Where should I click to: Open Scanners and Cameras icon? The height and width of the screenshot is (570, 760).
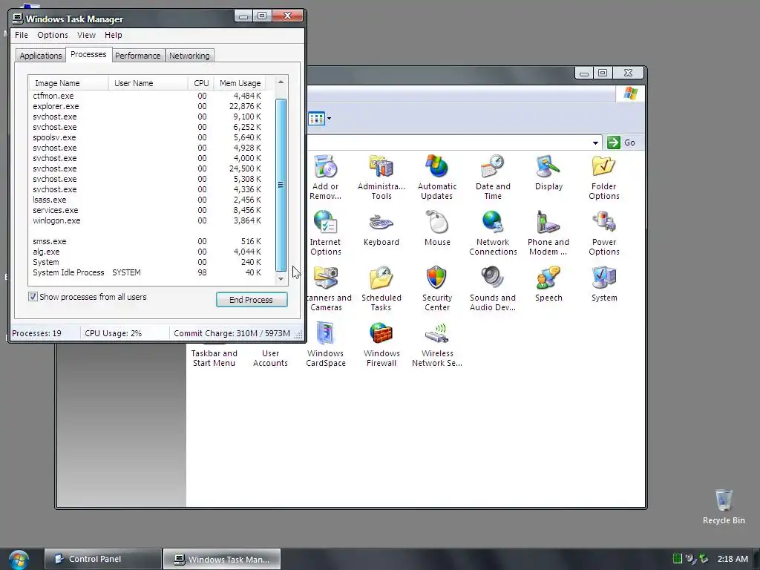(328, 288)
